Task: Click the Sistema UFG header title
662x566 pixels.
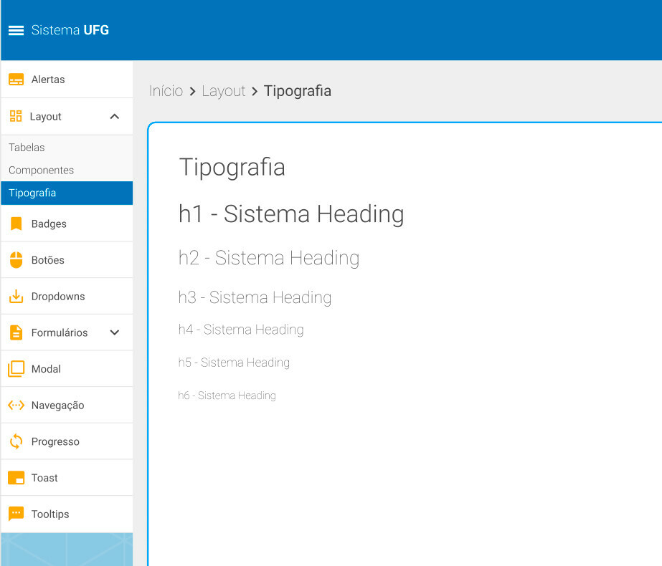Action: point(70,30)
